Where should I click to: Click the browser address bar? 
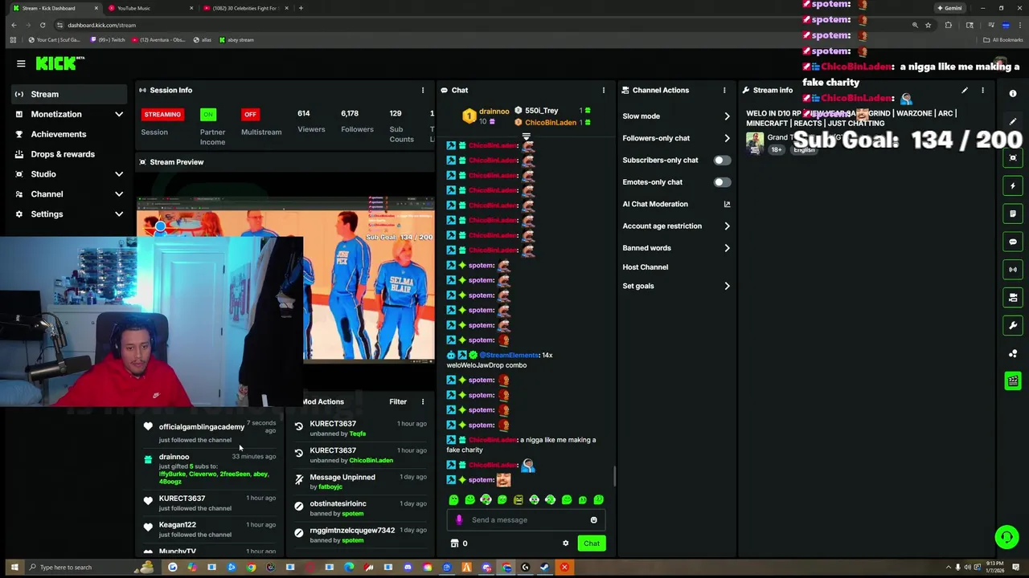[482, 25]
